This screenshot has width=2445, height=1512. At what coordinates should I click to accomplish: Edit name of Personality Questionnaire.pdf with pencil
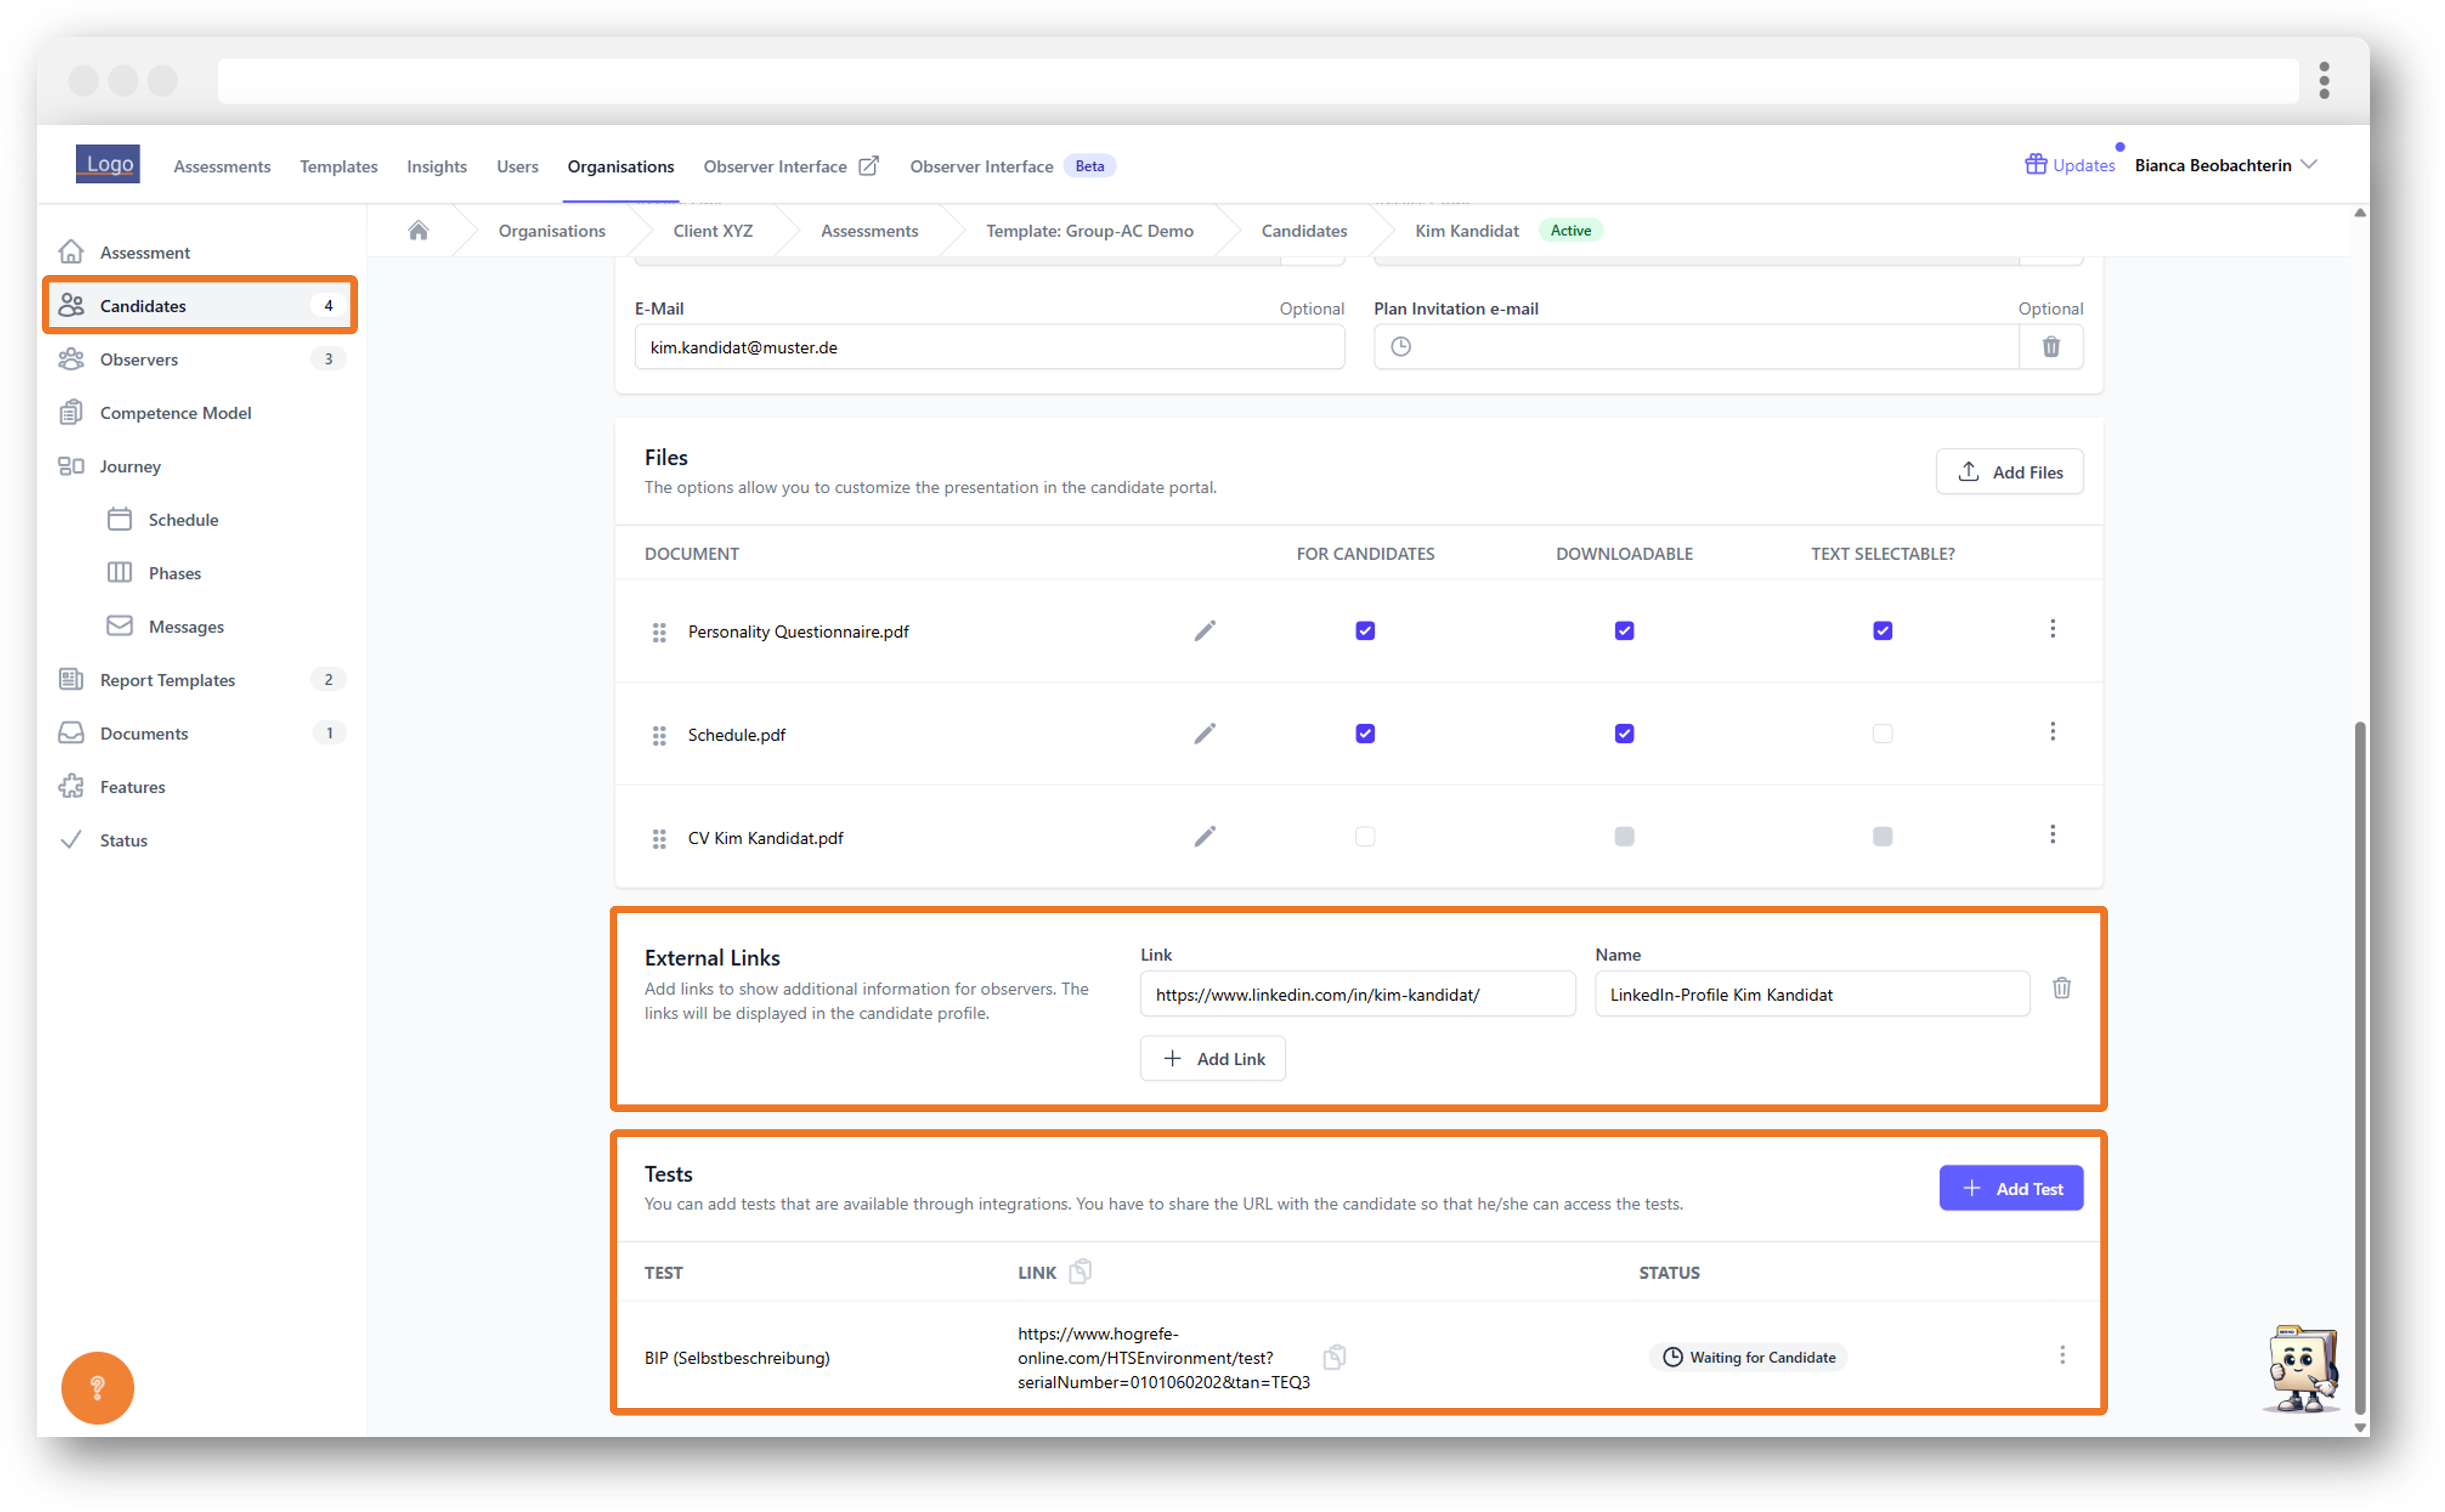pyautogui.click(x=1205, y=631)
